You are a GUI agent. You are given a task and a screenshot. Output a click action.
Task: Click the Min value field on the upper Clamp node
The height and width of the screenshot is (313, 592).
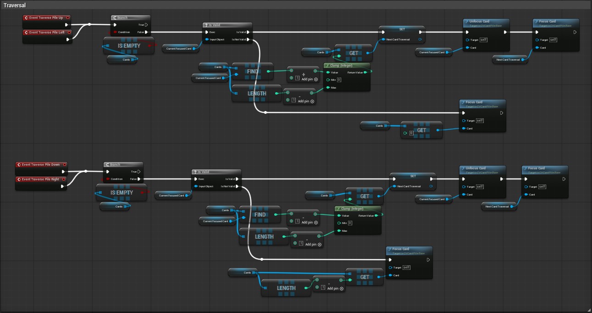point(338,80)
